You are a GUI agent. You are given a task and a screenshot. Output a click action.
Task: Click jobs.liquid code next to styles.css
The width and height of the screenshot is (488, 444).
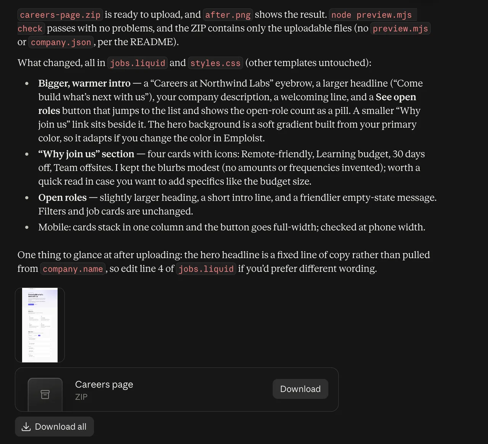click(x=138, y=63)
